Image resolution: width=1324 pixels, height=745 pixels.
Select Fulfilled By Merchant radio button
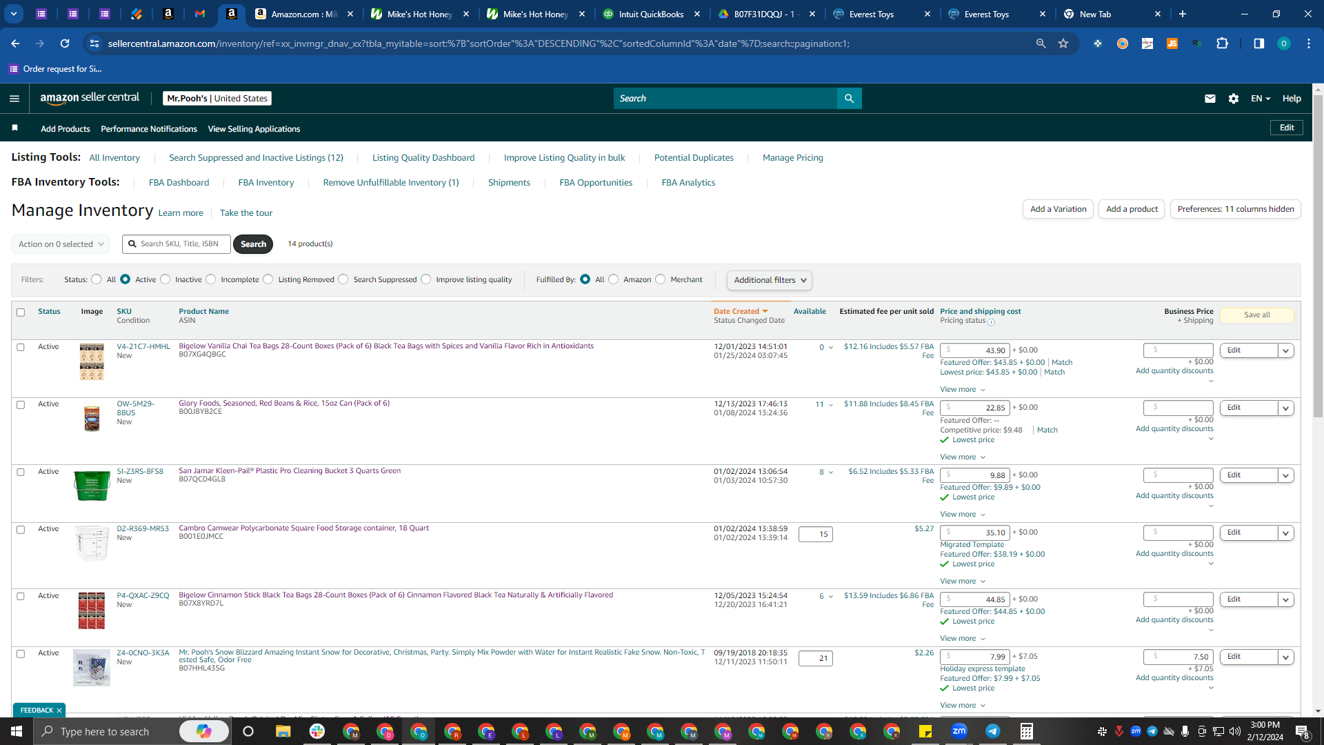(661, 279)
